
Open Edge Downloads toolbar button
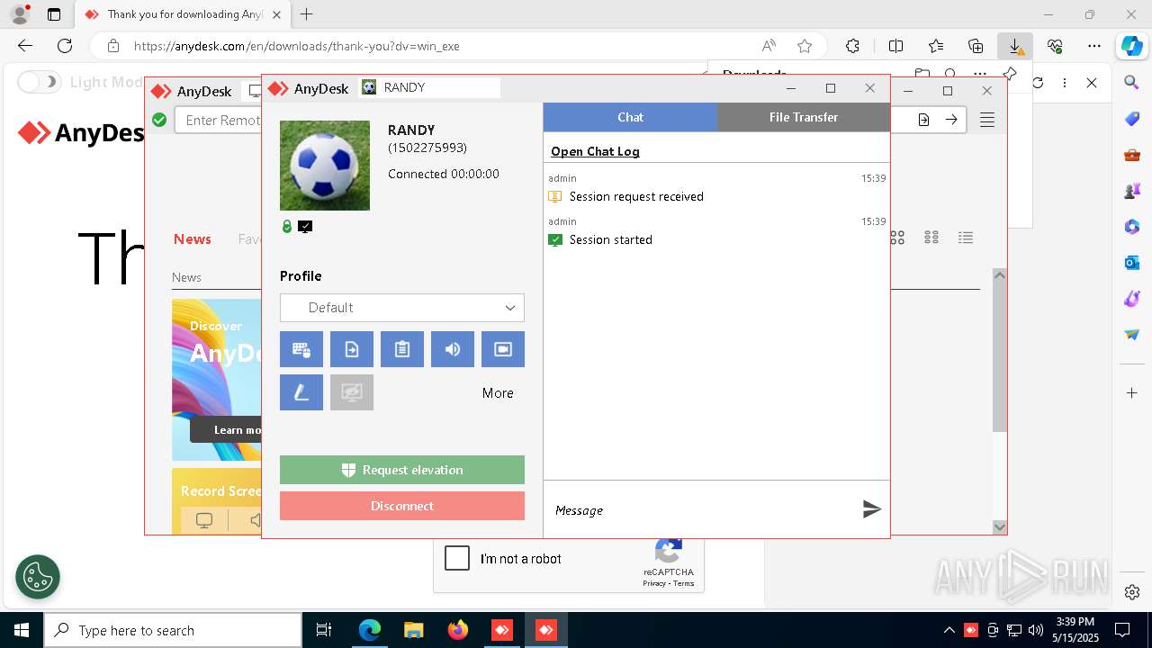coord(1015,46)
